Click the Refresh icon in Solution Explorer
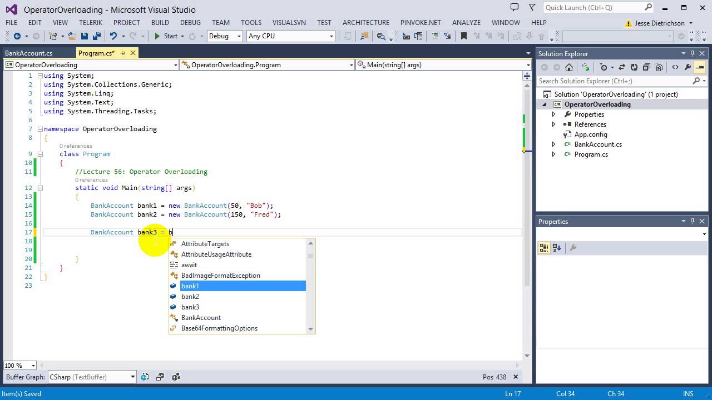 (x=634, y=67)
